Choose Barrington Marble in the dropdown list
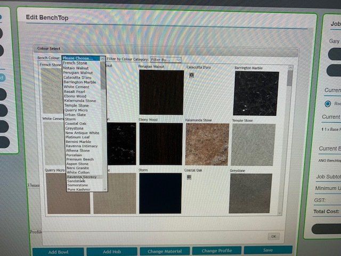 pos(80,82)
